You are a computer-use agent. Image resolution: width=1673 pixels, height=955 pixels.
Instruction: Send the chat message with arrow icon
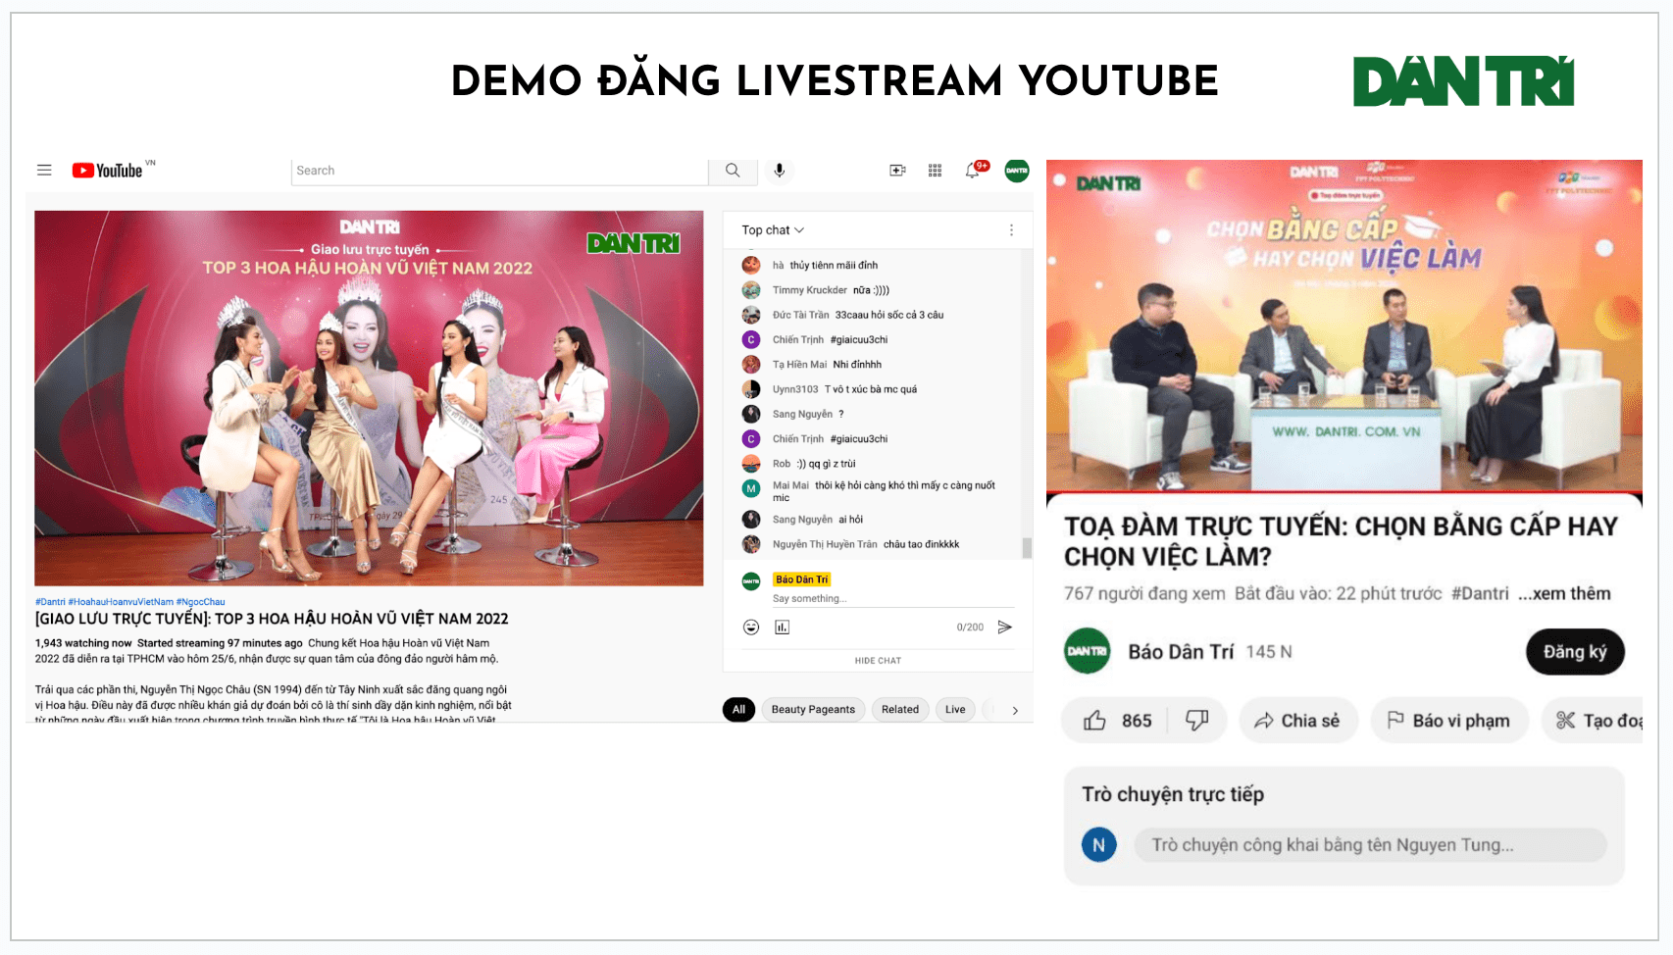point(1004,627)
